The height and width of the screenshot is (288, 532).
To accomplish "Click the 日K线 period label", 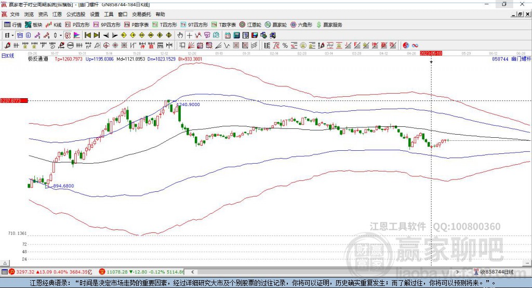I will [x=8, y=56].
